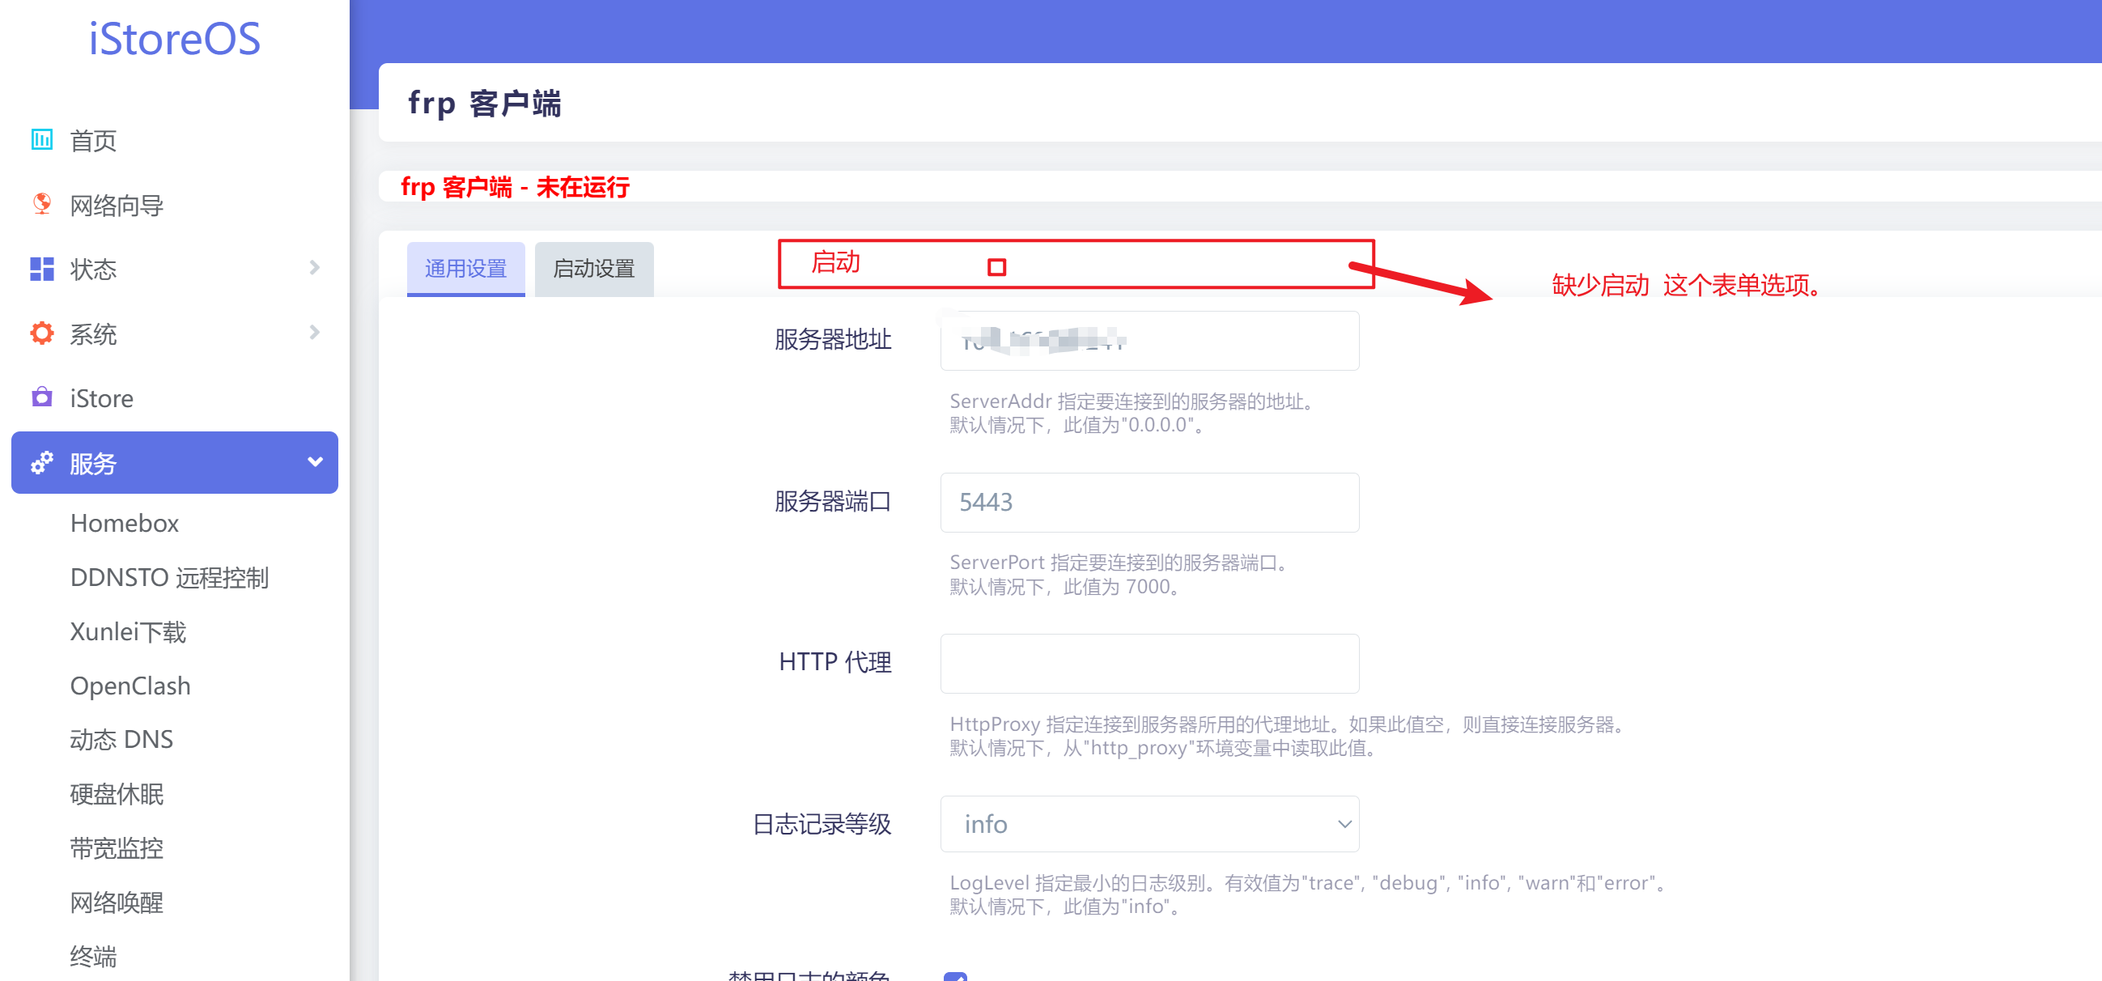Click the status dashboard grid icon

point(41,269)
